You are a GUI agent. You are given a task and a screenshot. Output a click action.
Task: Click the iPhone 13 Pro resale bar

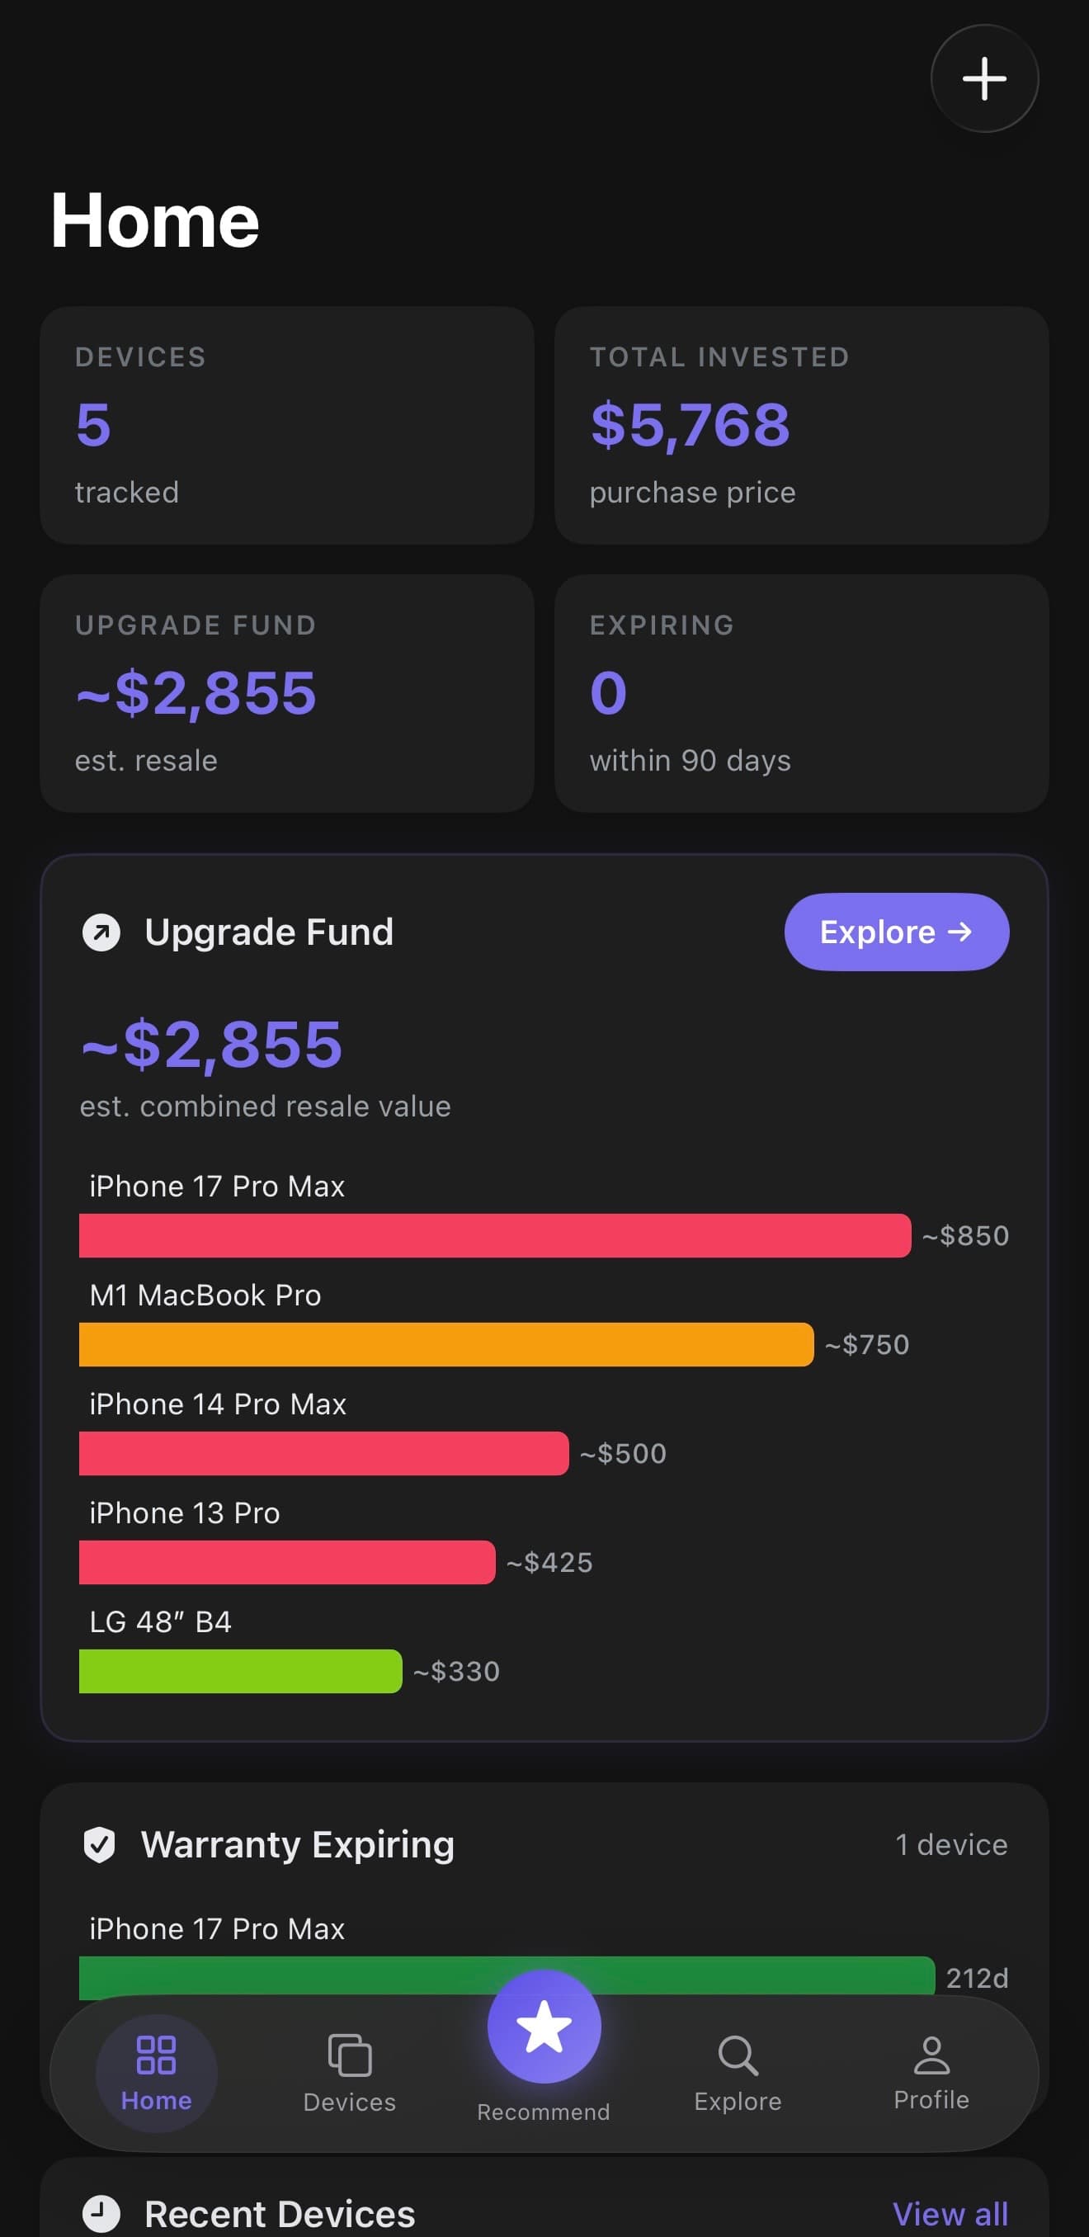pos(286,1562)
